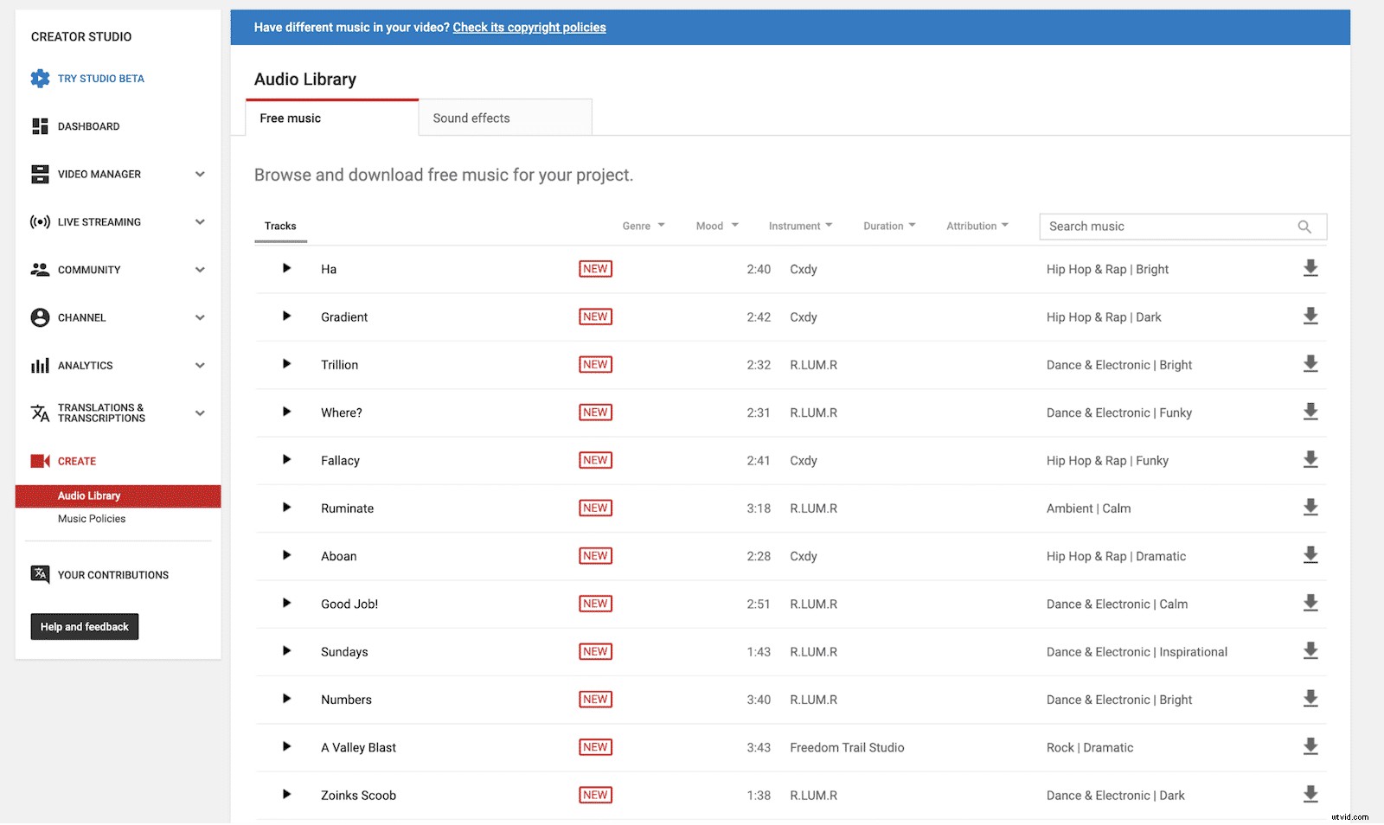Click the Video Manager icon

(40, 174)
